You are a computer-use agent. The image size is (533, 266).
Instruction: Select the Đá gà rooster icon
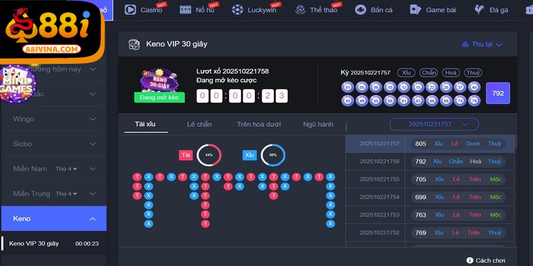click(x=478, y=10)
